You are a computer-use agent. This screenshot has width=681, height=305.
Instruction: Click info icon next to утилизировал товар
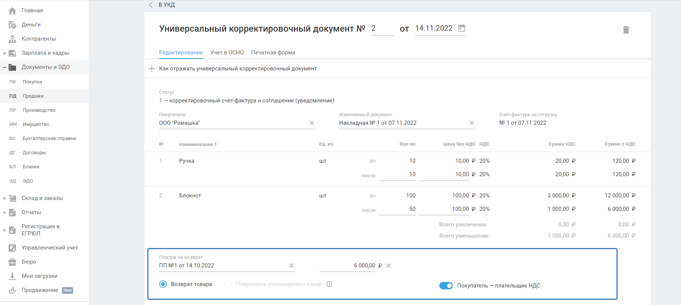tap(329, 284)
